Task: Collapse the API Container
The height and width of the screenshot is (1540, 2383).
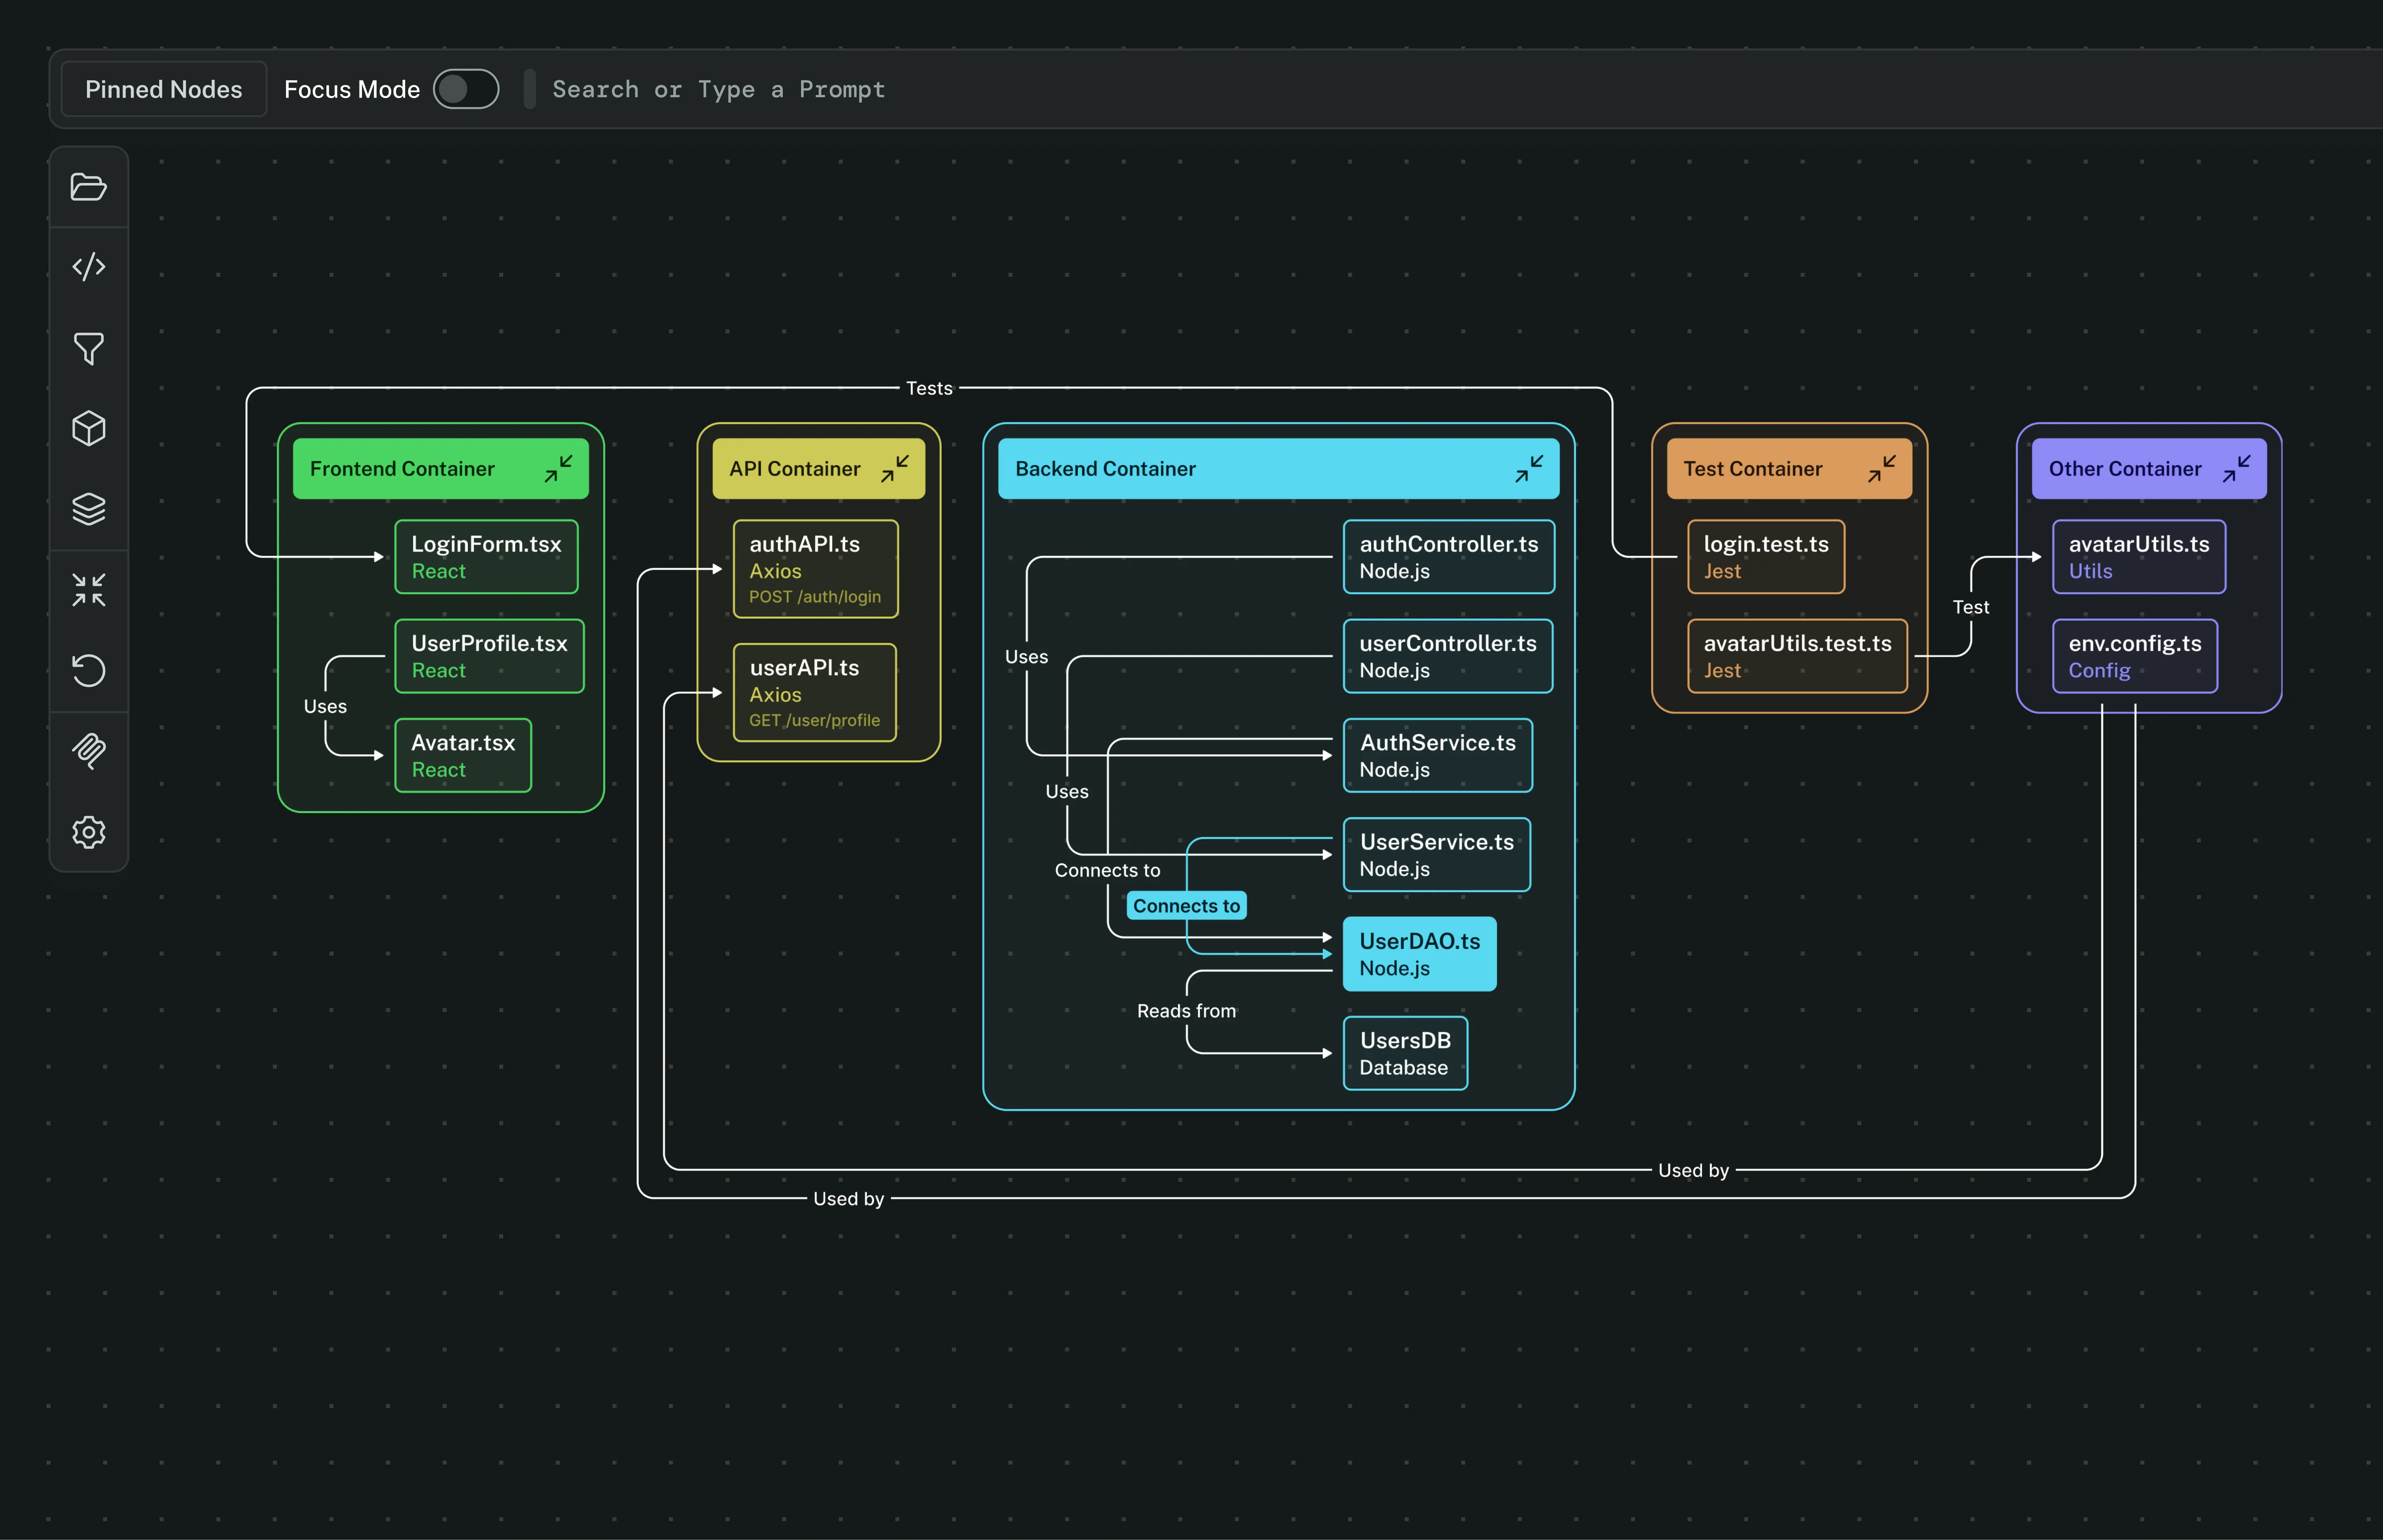Action: pos(894,468)
